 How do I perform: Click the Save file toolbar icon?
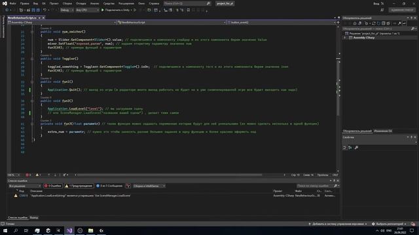[x=33, y=10]
